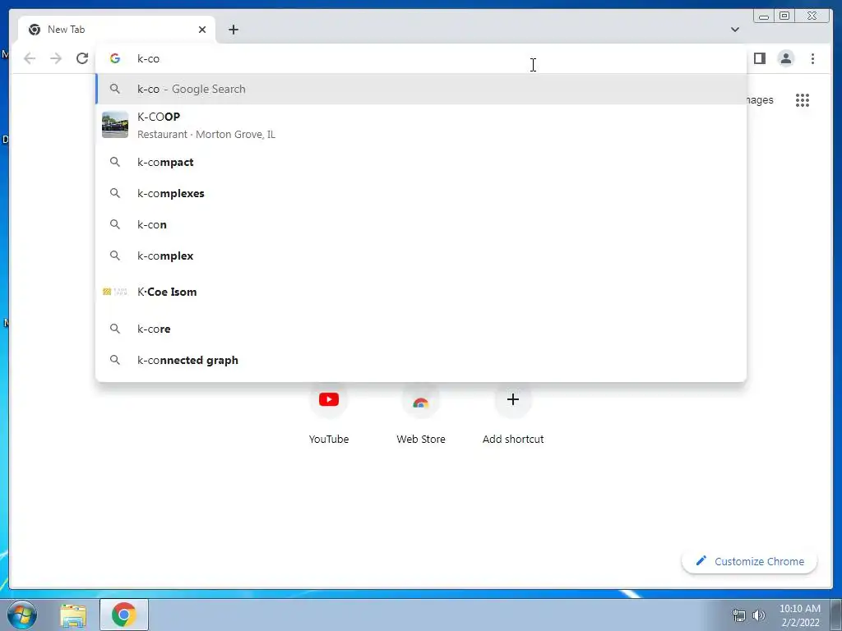
Task: Click in the address bar text k-co
Action: point(148,58)
